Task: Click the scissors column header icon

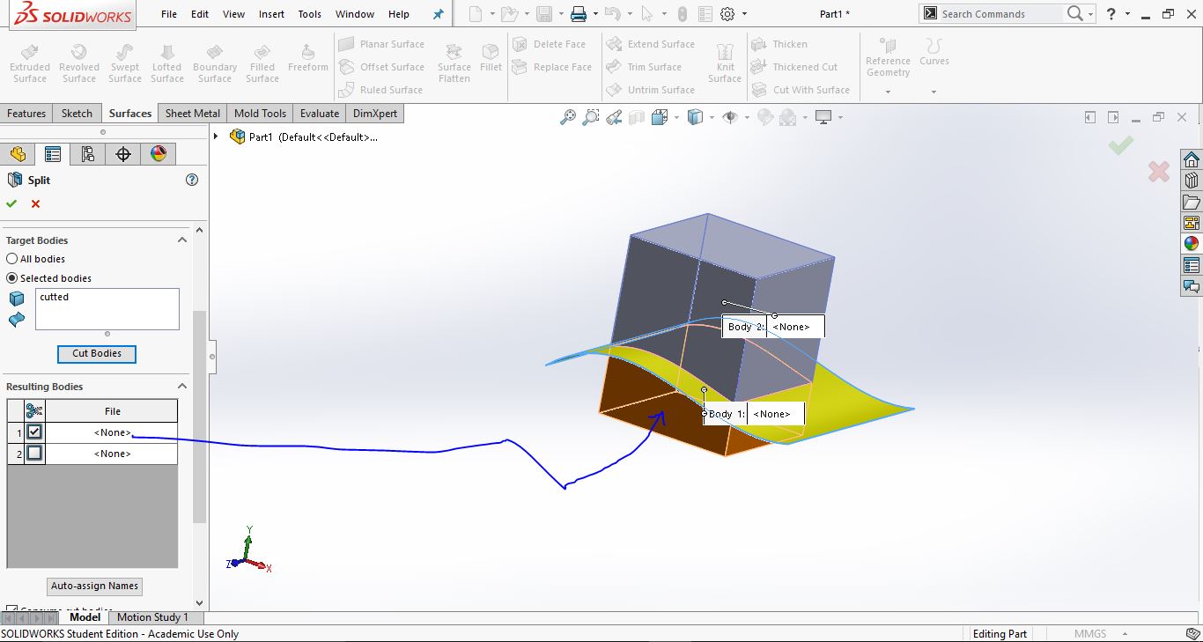Action: (x=34, y=410)
